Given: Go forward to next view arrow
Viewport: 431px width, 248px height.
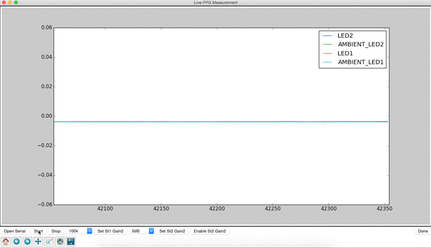Looking at the screenshot, I should coord(27,242).
